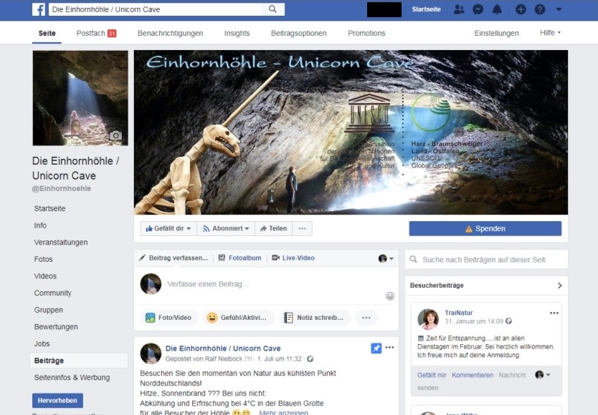Open the Messenger icon
Viewport: 598px width, 415px height.
[x=478, y=9]
